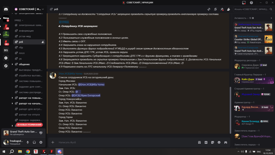Open the GIF picker
The width and height of the screenshot is (275, 155).
[206, 142]
